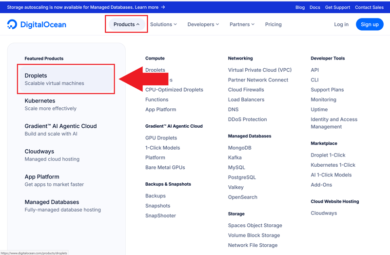Click the DigitalOcean logo icon

(x=12, y=24)
